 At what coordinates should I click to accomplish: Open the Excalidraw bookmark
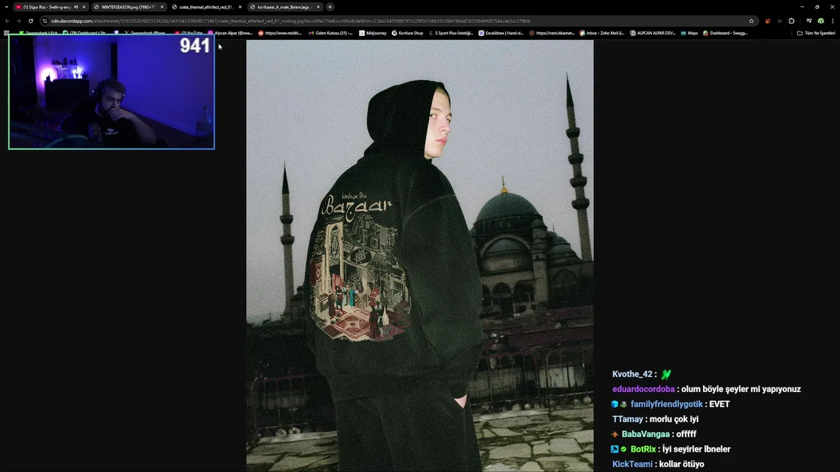coord(501,33)
